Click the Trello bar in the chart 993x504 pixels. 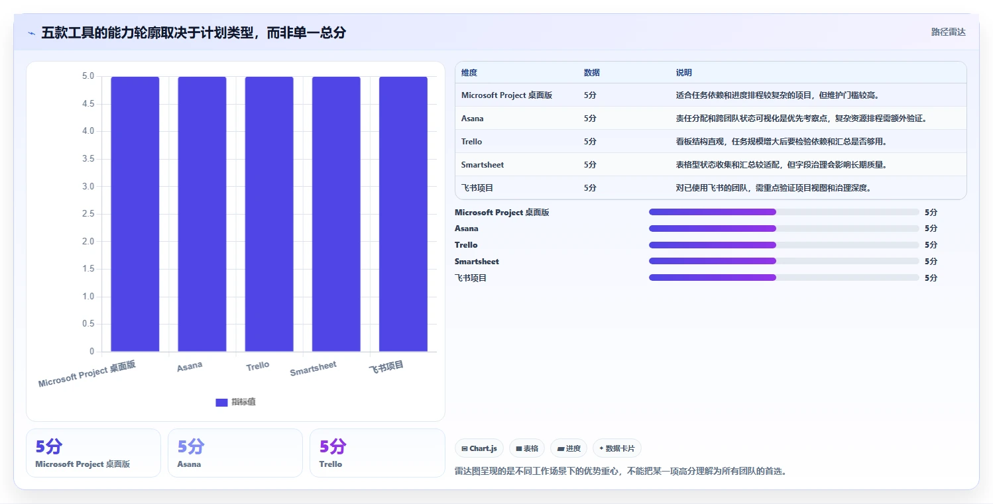[269, 214]
